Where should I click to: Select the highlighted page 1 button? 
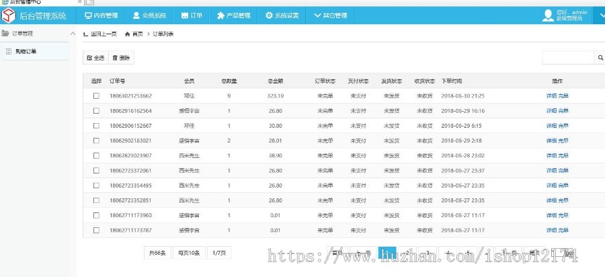[387, 253]
